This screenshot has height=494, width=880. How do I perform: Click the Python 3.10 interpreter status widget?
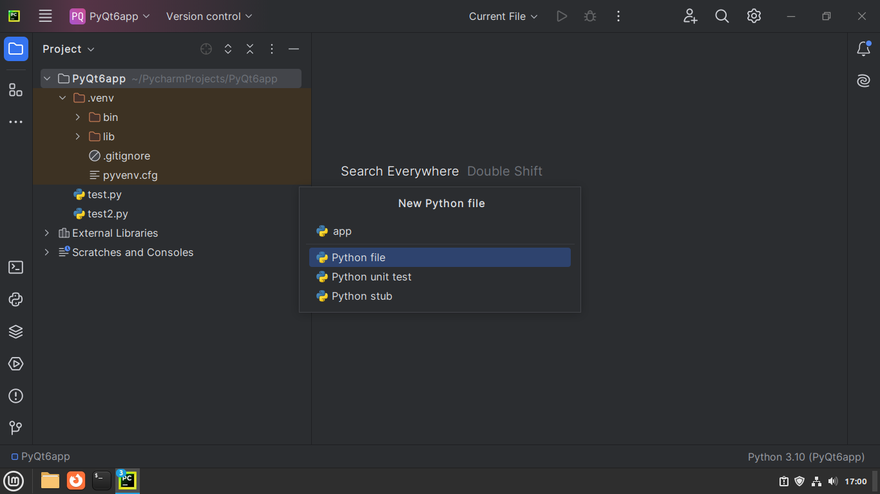pyautogui.click(x=806, y=457)
